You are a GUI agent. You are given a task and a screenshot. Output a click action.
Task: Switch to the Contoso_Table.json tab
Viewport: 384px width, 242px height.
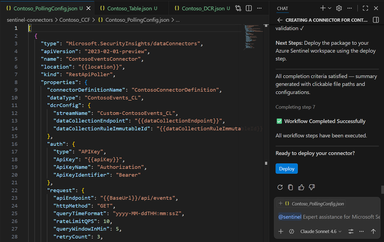(126, 8)
